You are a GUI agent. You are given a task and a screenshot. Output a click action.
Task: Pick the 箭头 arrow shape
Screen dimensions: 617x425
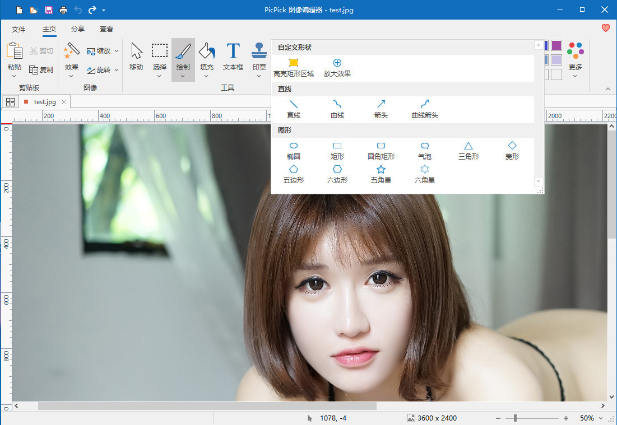click(381, 109)
